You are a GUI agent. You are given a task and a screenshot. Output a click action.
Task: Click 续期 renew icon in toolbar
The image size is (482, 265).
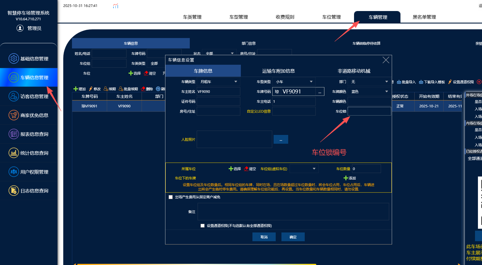click(106, 89)
